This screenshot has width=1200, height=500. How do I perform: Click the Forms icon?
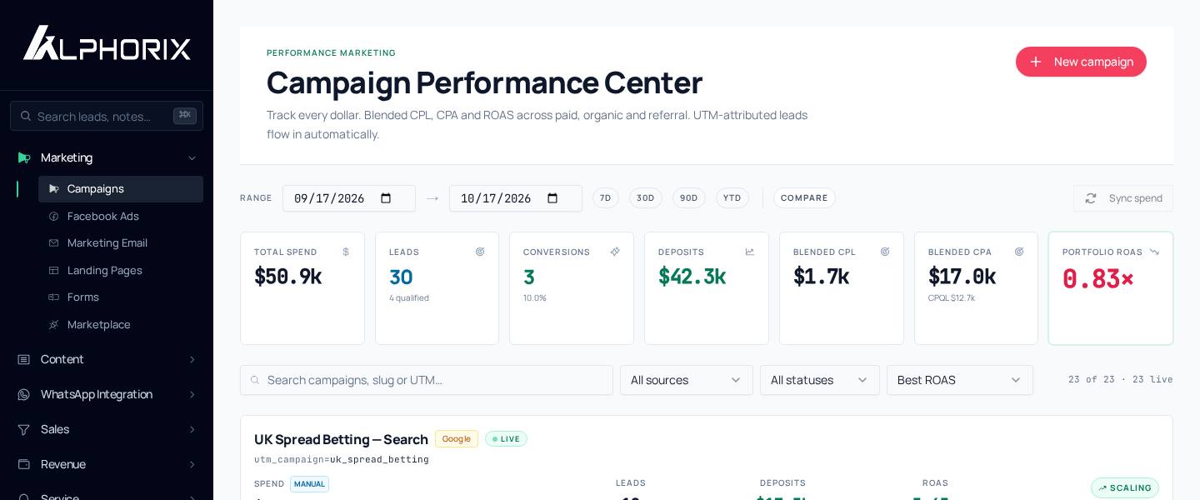coord(54,297)
